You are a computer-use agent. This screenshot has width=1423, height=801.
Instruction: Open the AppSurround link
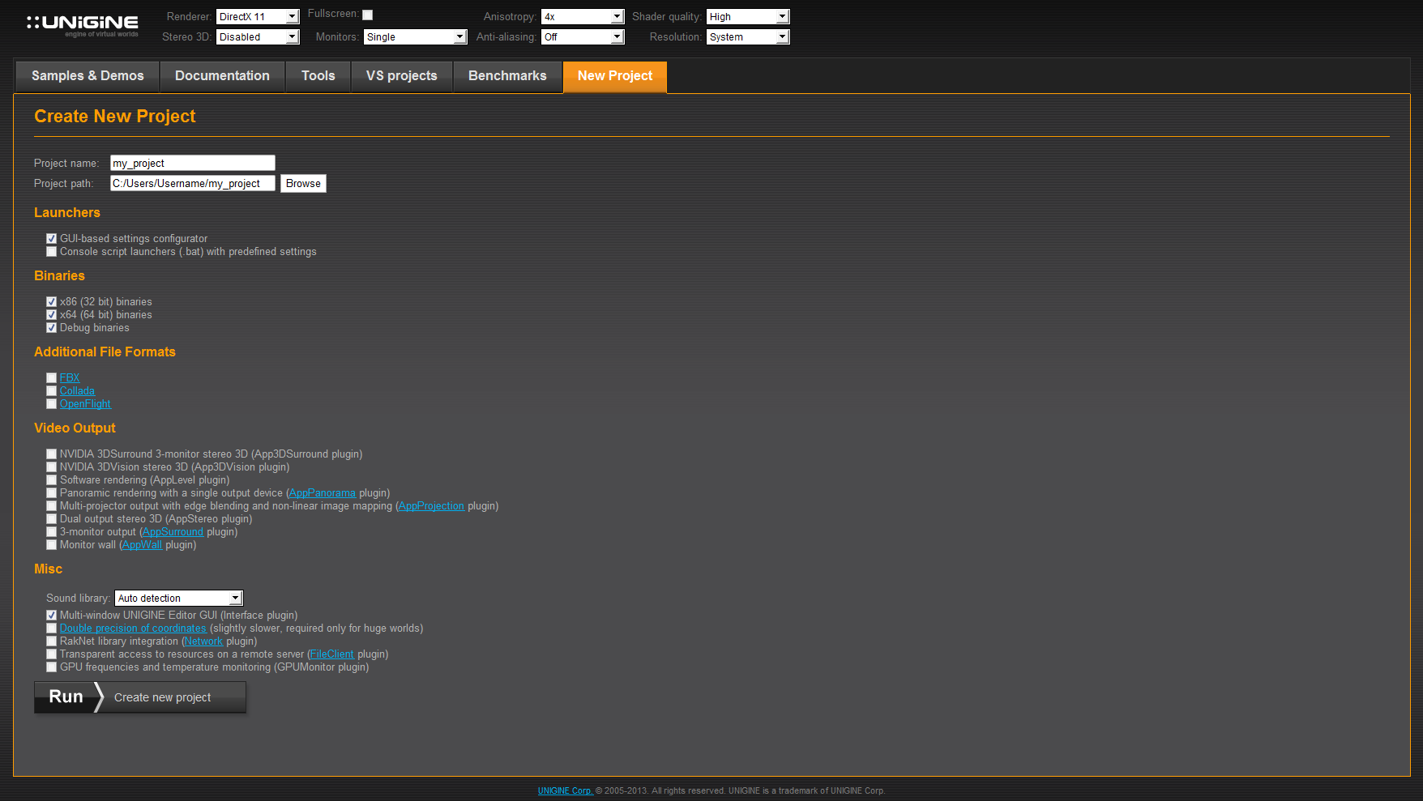[x=173, y=531]
